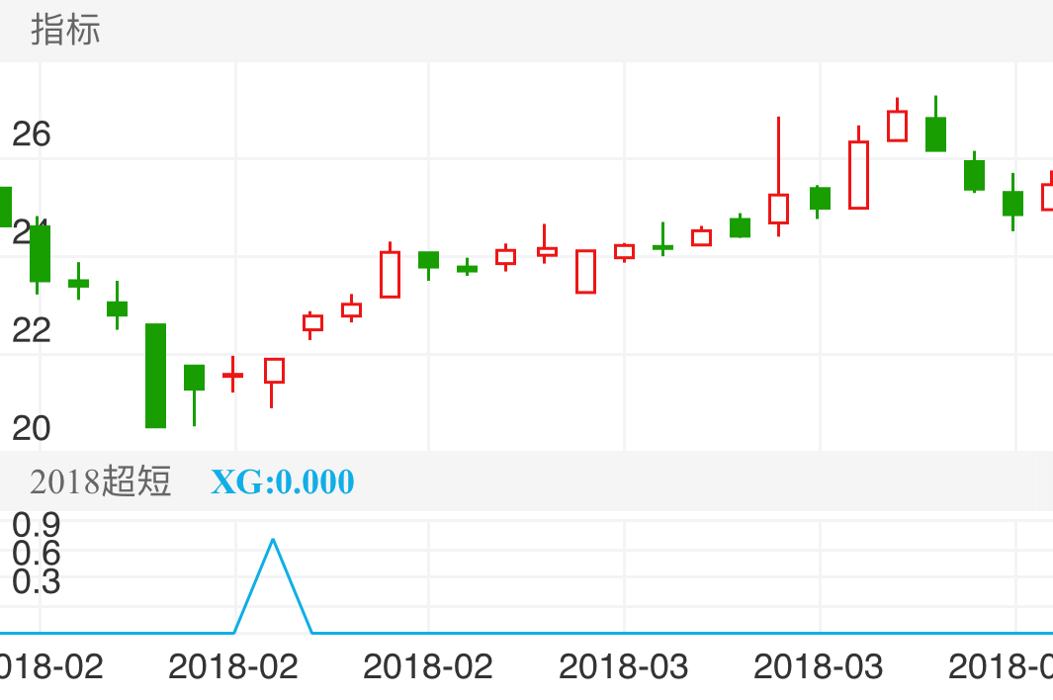The width and height of the screenshot is (1053, 700).
Task: Click the peak of the blue XG spike
Action: pos(273,540)
